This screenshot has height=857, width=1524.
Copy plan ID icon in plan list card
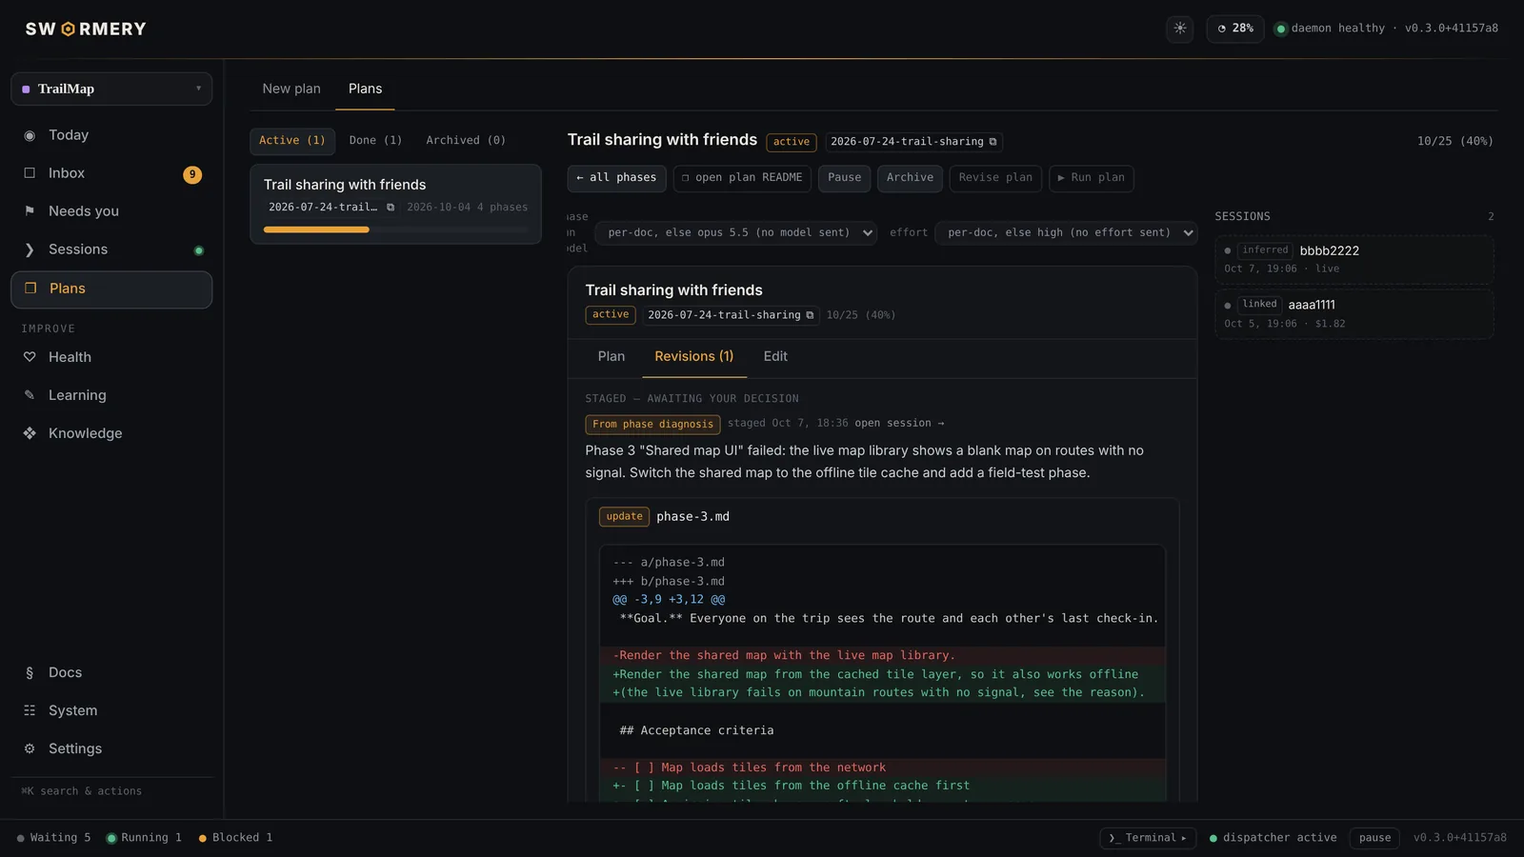click(391, 207)
